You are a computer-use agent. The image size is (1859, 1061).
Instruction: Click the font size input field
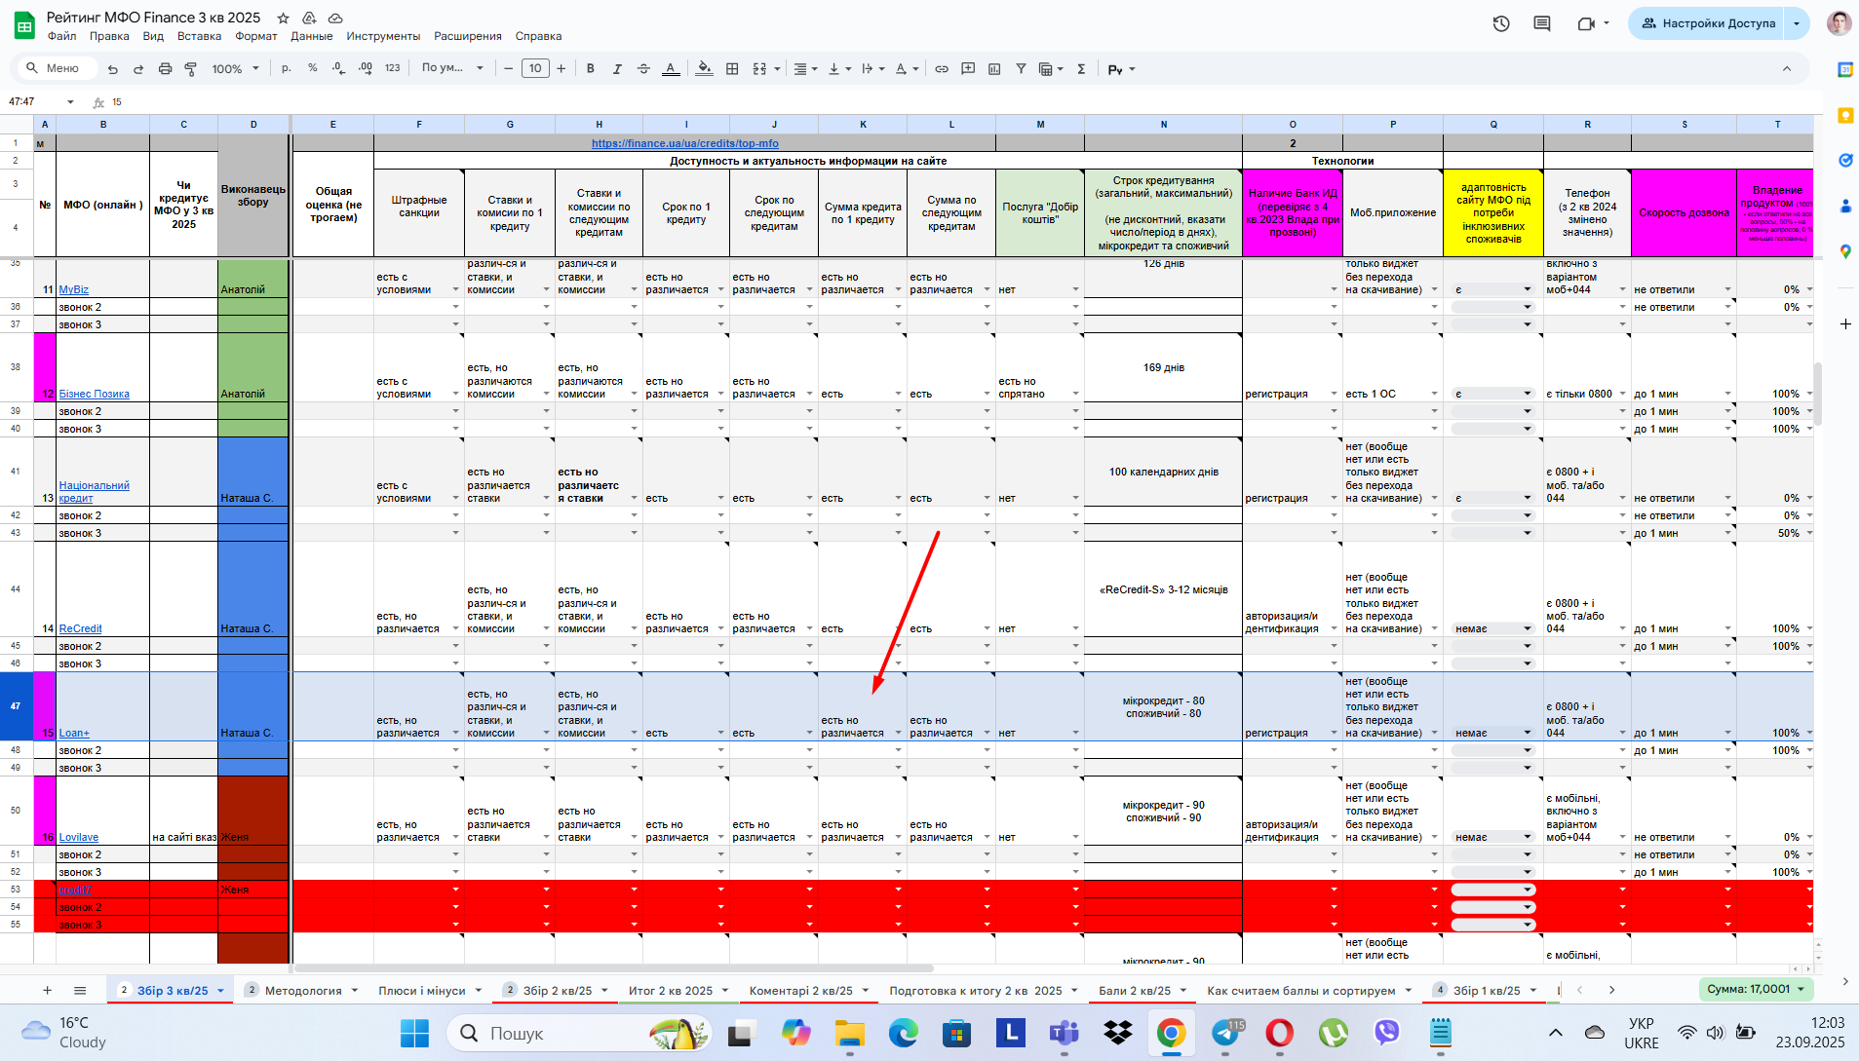535,68
